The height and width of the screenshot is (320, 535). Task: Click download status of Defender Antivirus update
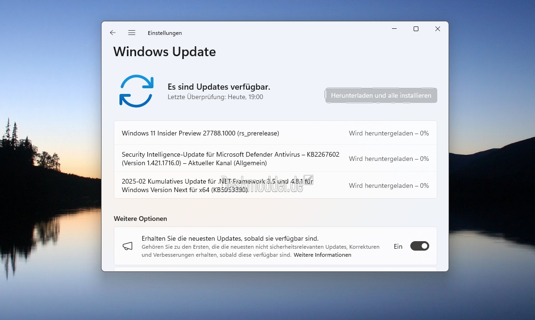[x=389, y=159]
